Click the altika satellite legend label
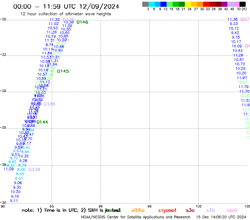 pyautogui.click(x=138, y=210)
